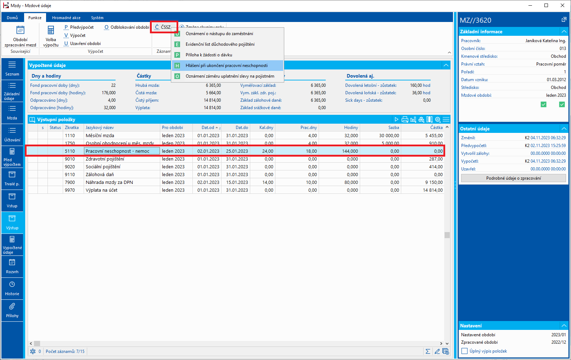Click Podrobné údaje o zpracování button
The width and height of the screenshot is (571, 360).
[x=513, y=178]
